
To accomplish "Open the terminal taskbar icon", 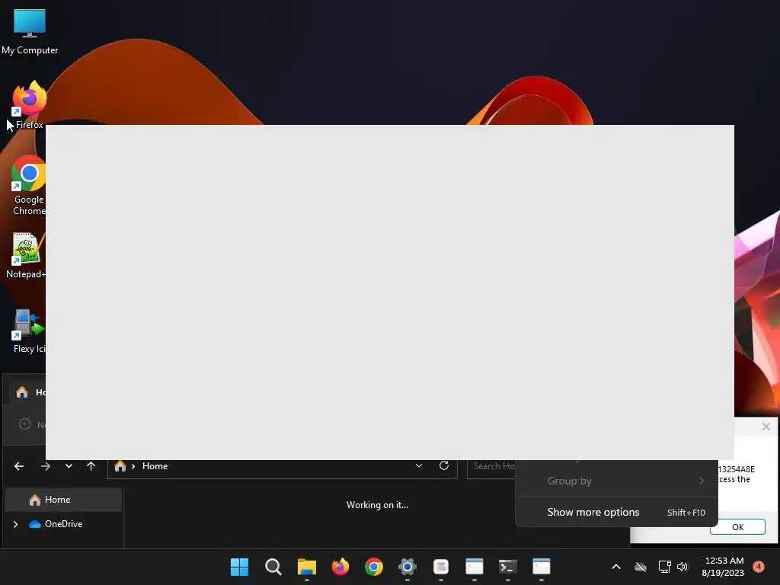I will (x=508, y=567).
